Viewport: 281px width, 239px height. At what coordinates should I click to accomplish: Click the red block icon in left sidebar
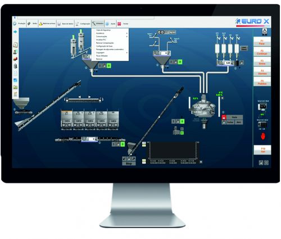(x=15, y=58)
